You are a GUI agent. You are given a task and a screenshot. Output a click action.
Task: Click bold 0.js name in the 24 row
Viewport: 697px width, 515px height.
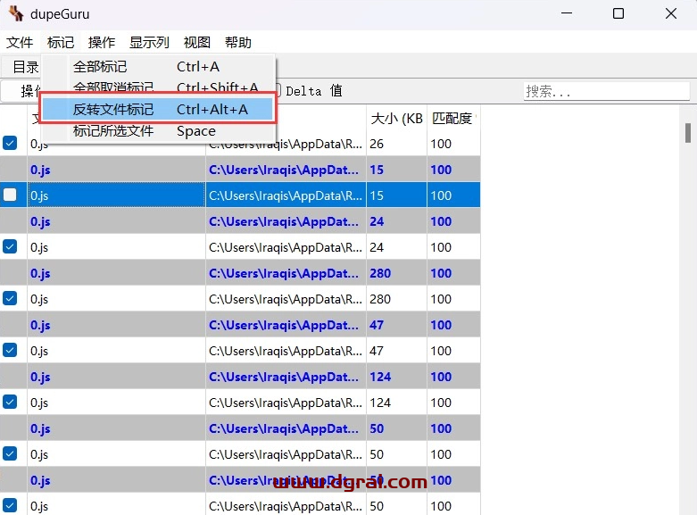40,221
